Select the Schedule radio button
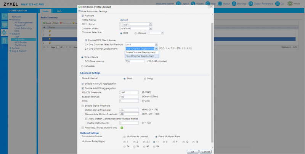 82,66
